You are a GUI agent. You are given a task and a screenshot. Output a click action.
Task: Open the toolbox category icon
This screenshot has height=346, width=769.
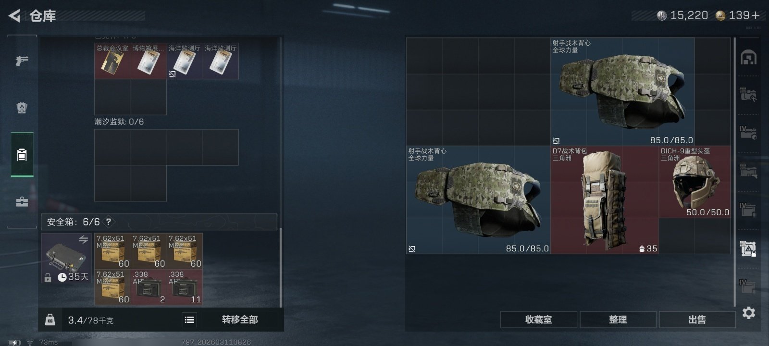click(x=22, y=201)
